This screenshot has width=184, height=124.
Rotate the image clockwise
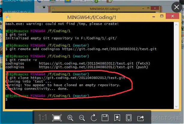pos(93,118)
